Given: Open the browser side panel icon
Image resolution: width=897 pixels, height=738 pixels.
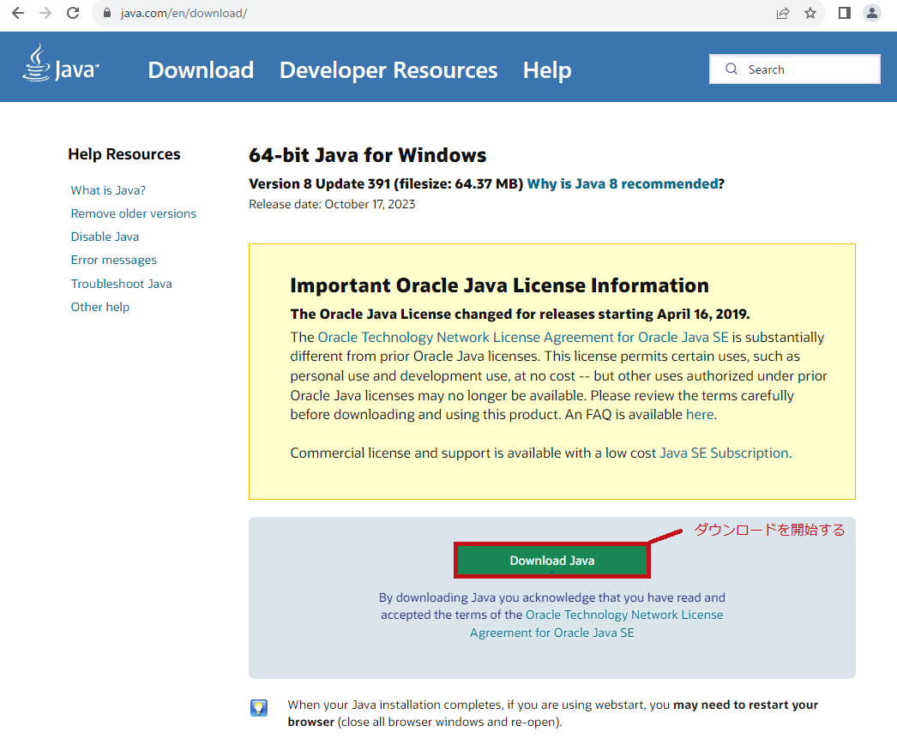Looking at the screenshot, I should pyautogui.click(x=845, y=13).
